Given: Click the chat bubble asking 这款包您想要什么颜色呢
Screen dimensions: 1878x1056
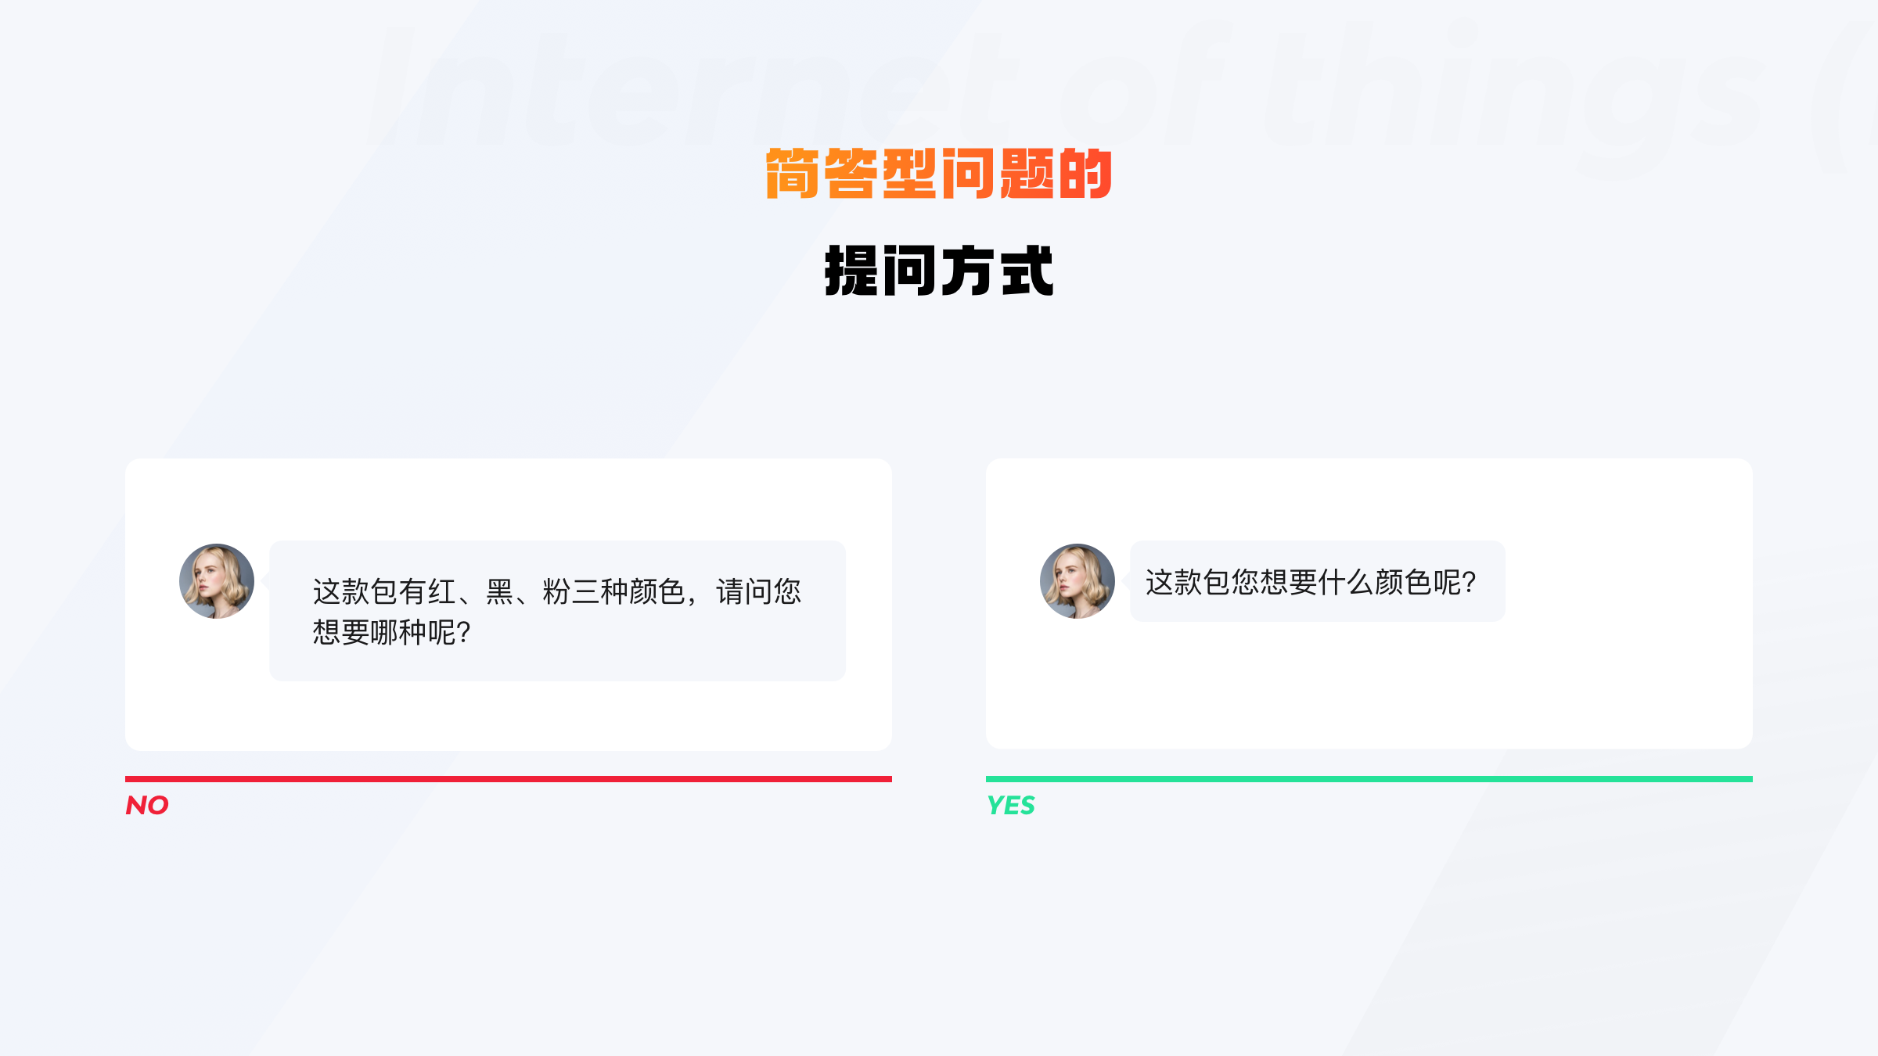Looking at the screenshot, I should (1317, 581).
